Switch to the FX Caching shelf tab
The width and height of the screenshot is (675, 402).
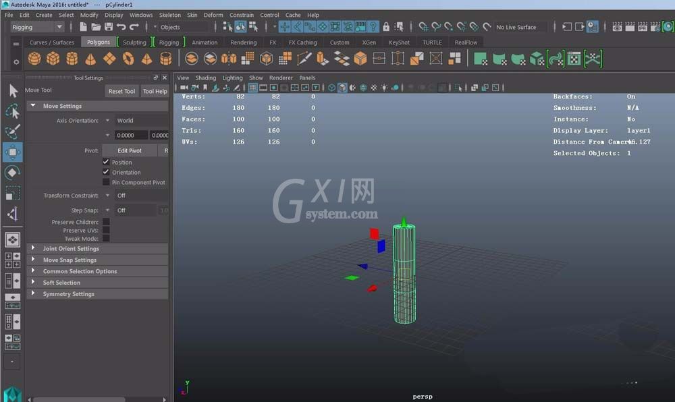[x=302, y=42]
